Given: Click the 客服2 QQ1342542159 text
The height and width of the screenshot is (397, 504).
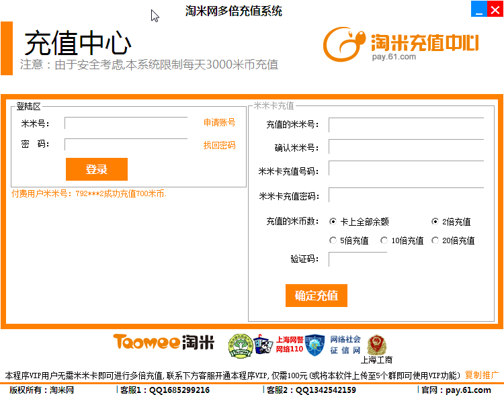Looking at the screenshot, I should 311,390.
